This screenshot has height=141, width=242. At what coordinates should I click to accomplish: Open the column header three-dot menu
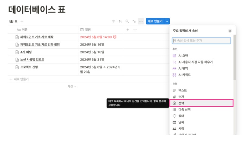(135, 29)
